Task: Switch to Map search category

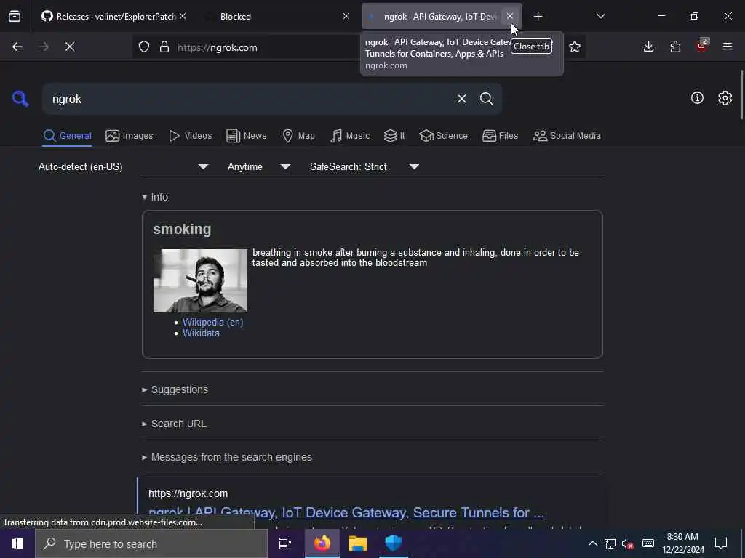Action: (x=298, y=136)
